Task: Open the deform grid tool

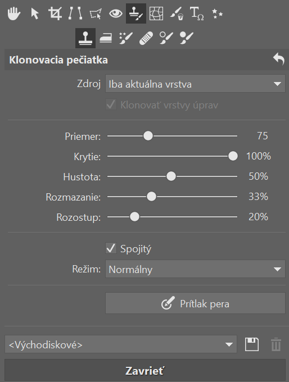Action: [156, 13]
